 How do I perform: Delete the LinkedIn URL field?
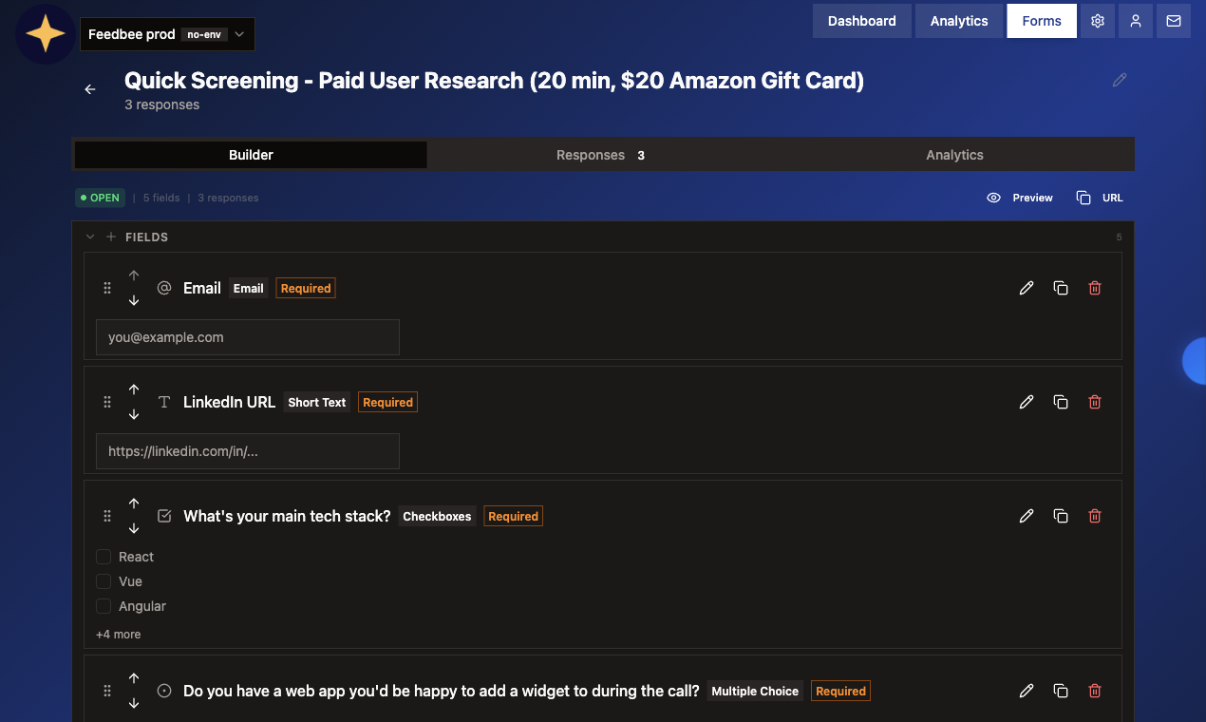(1095, 402)
